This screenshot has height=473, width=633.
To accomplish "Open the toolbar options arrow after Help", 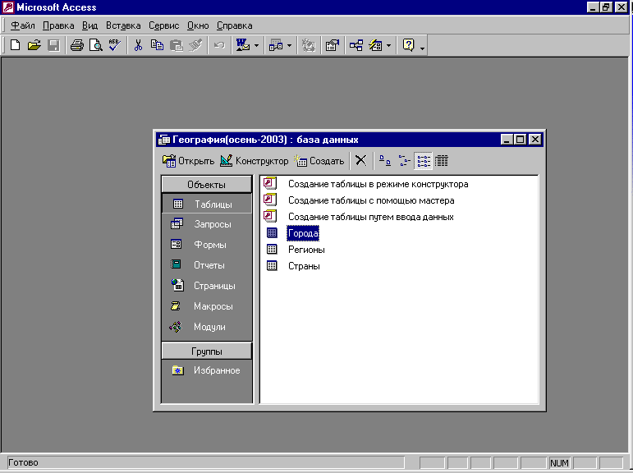I will click(x=422, y=48).
